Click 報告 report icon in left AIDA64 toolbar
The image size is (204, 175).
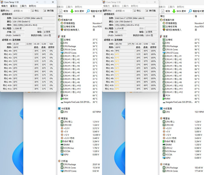[x=61, y=11]
